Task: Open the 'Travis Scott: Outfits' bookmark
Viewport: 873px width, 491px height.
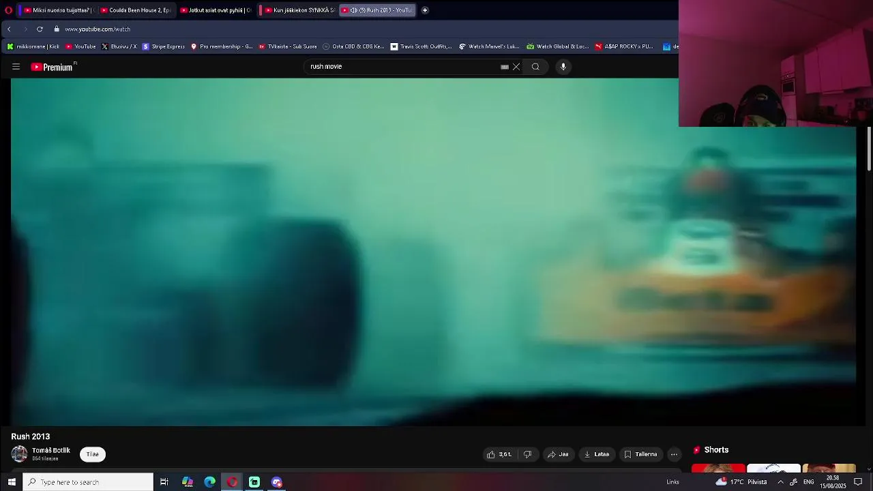Action: click(x=421, y=46)
